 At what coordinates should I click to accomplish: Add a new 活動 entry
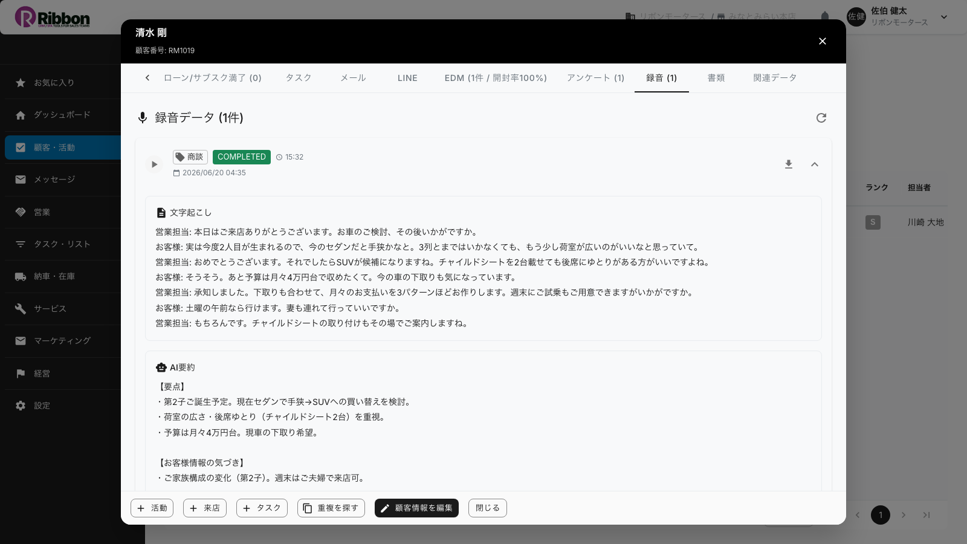(152, 508)
